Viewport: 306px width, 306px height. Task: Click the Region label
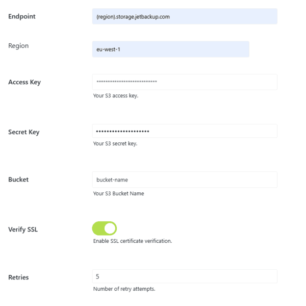coord(18,46)
